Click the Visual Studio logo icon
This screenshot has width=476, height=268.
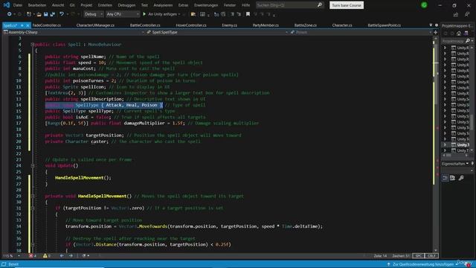tap(7, 5)
